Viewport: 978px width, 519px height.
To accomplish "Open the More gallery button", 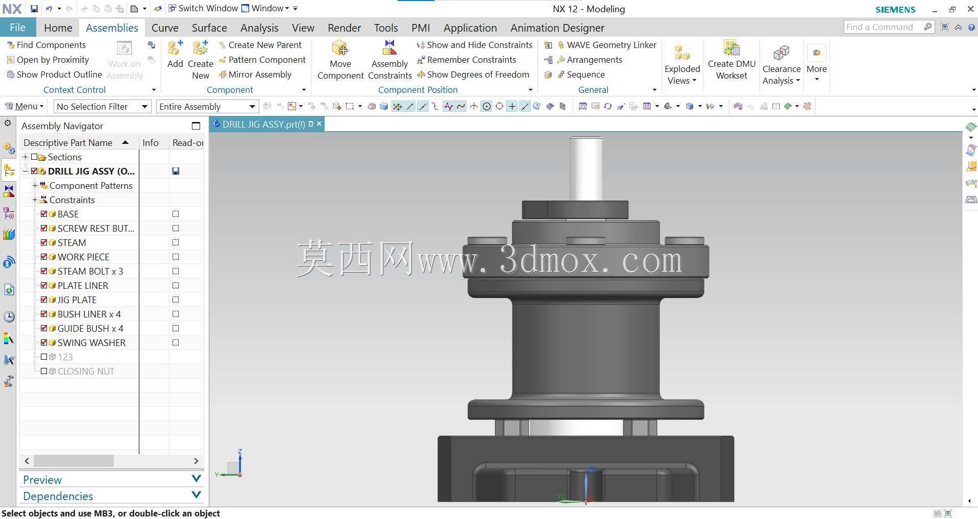I will click(x=817, y=64).
